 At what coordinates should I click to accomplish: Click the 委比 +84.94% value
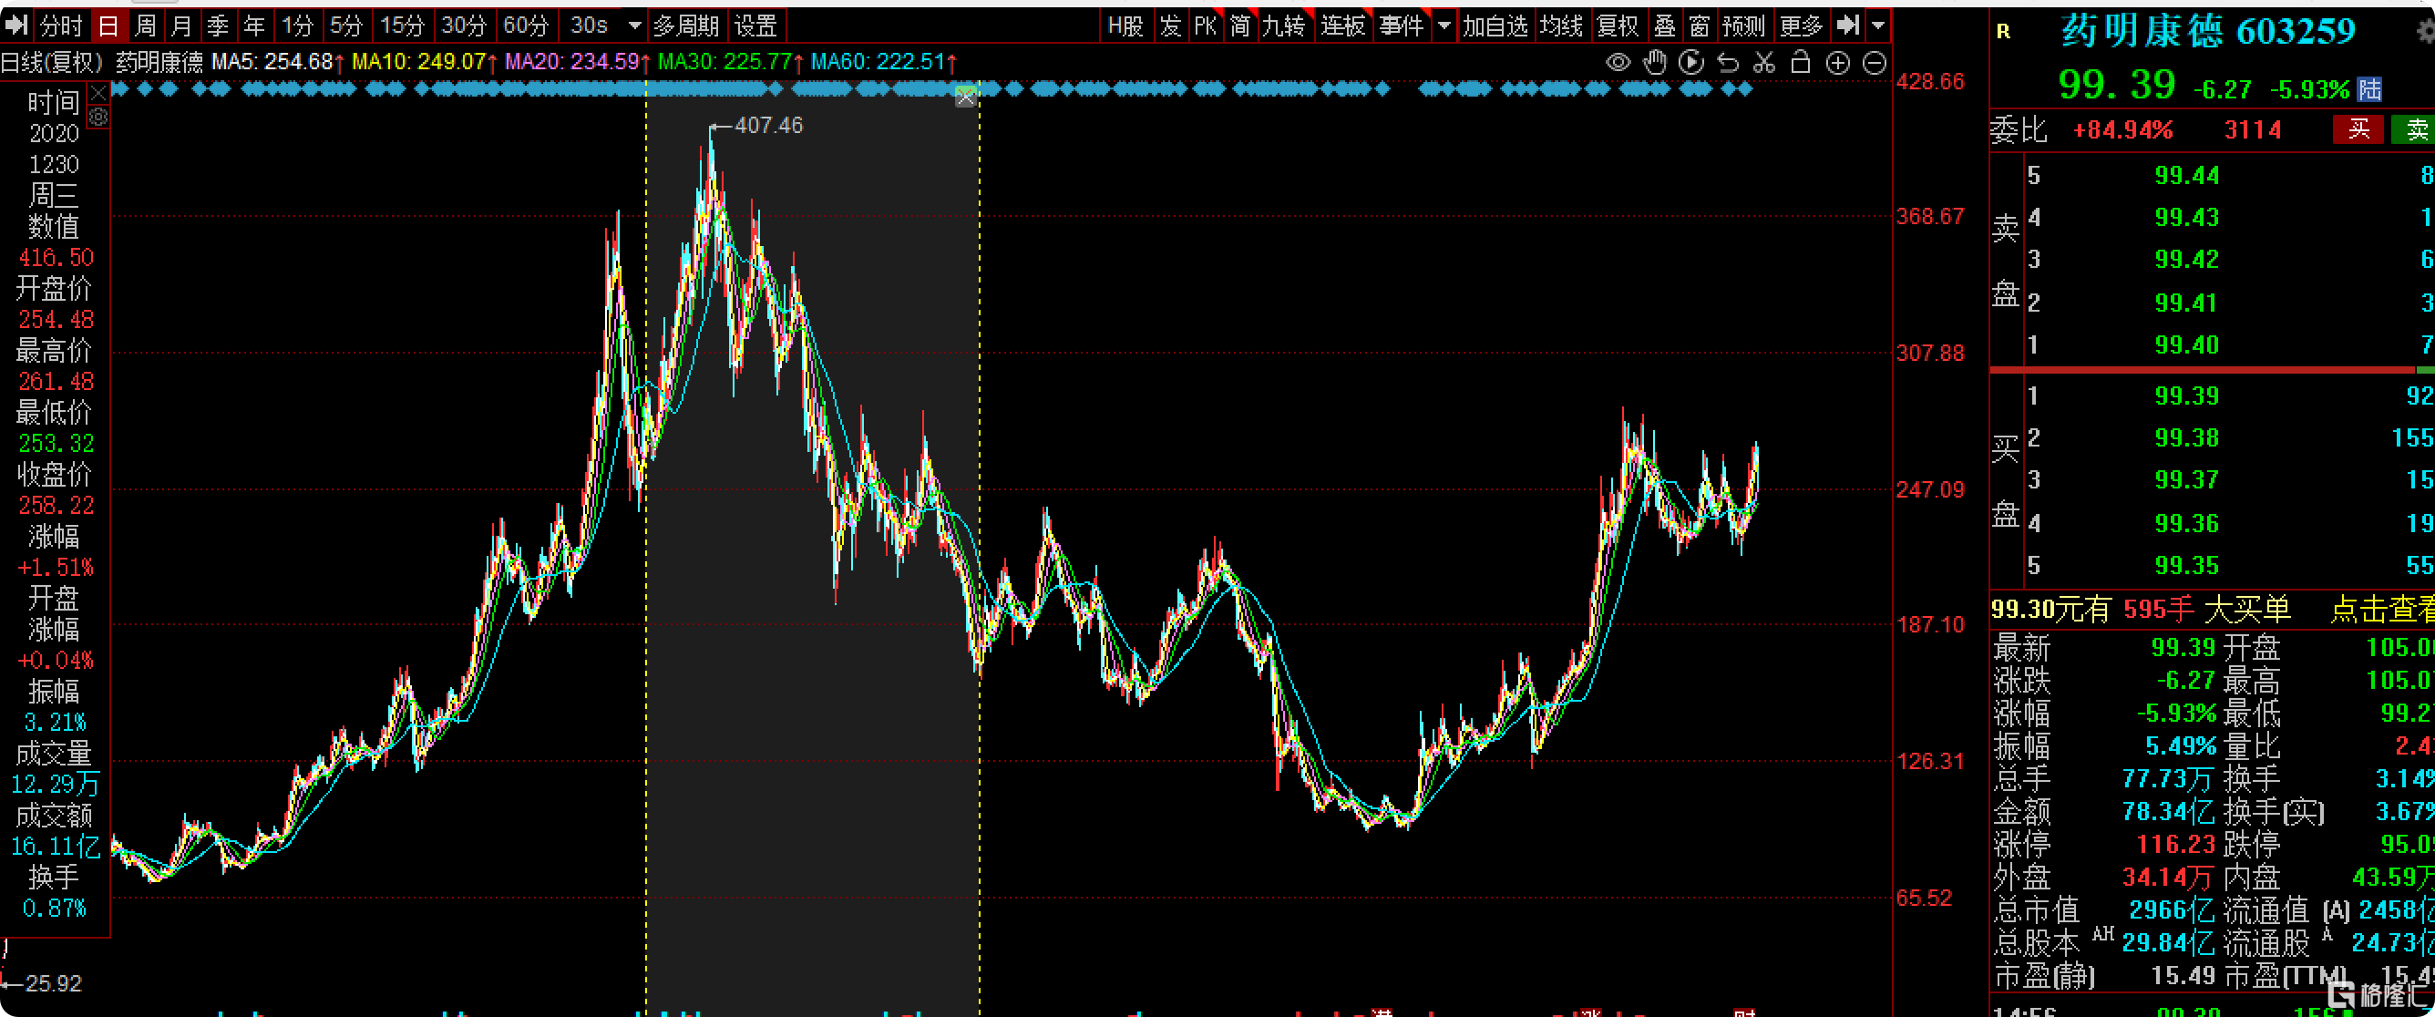[x=2122, y=130]
